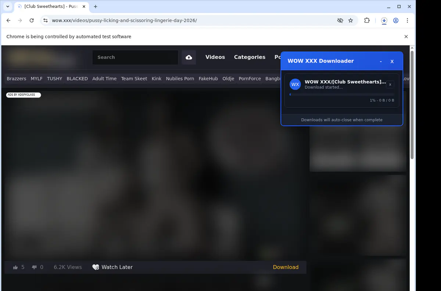Screen dimensions: 441x291
Task: Open Chrome downloads icon in toolbar
Action: pos(384,21)
